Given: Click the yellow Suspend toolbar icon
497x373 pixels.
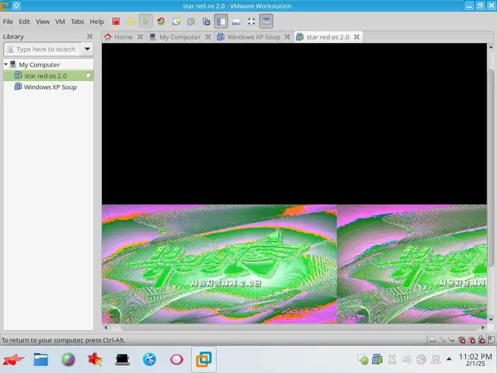Looking at the screenshot, I should pyautogui.click(x=131, y=21).
